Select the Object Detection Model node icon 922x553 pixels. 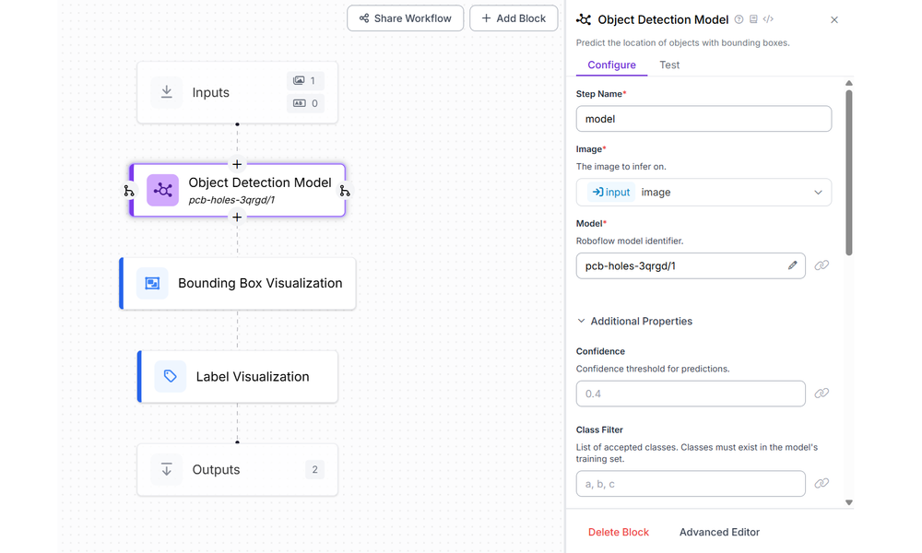pos(162,190)
